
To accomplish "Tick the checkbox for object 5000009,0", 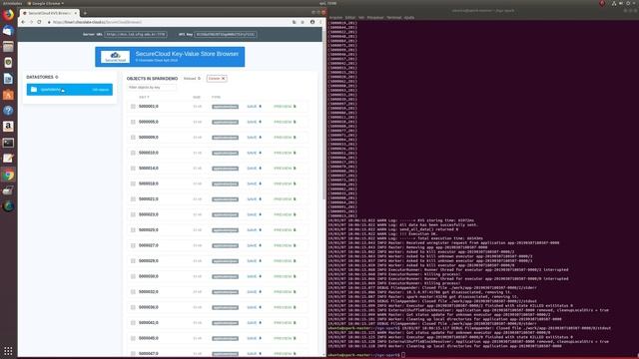I will (x=133, y=138).
